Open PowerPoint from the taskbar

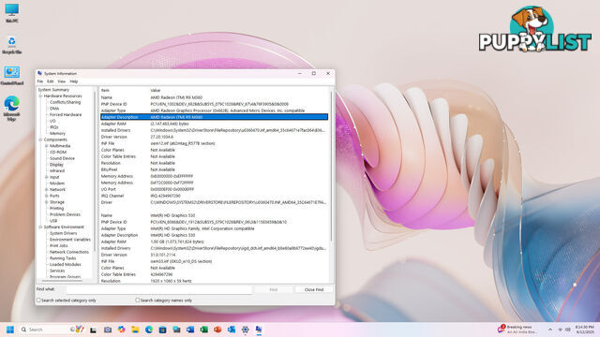(217, 330)
